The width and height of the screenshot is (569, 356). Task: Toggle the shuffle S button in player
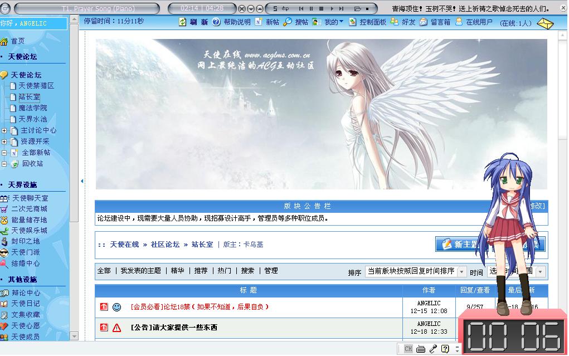tap(275, 8)
